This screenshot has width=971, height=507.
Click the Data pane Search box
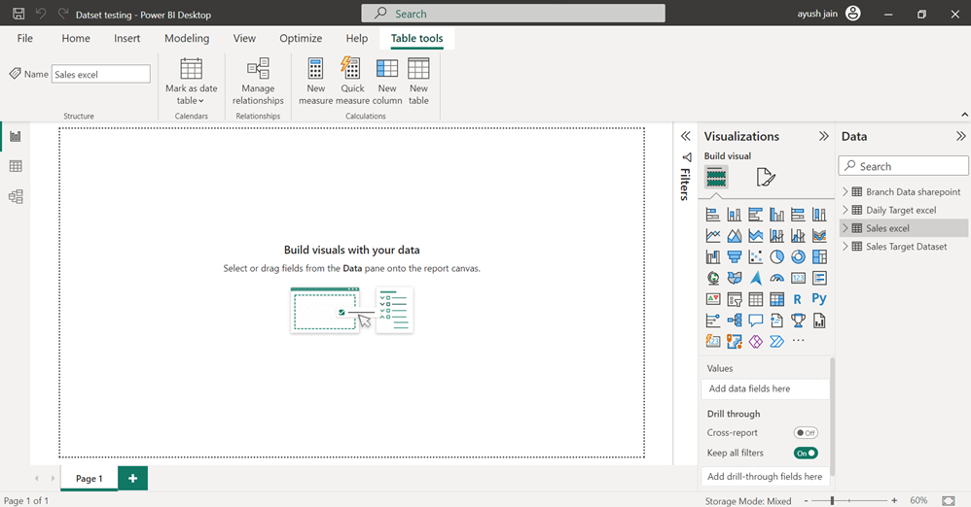click(903, 166)
